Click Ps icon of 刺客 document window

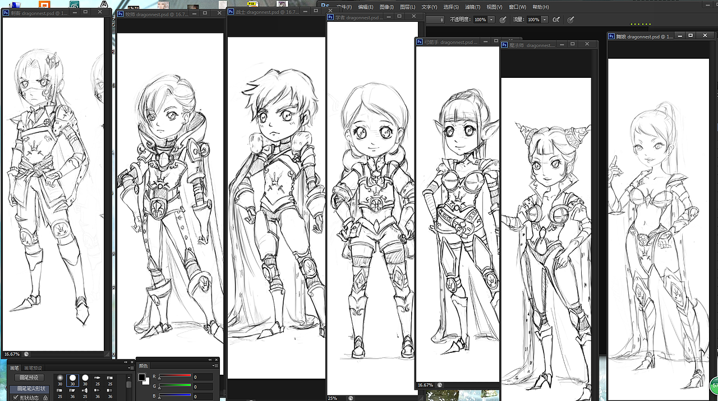[x=6, y=12]
